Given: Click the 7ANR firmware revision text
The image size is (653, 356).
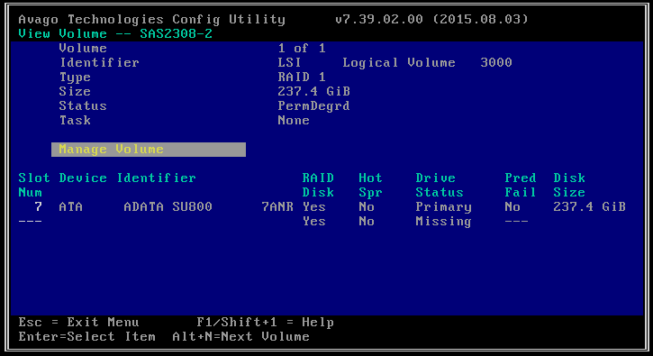Looking at the screenshot, I should (277, 206).
